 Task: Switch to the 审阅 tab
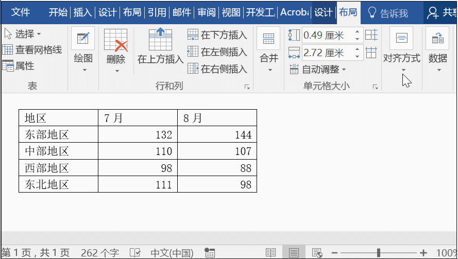[207, 12]
